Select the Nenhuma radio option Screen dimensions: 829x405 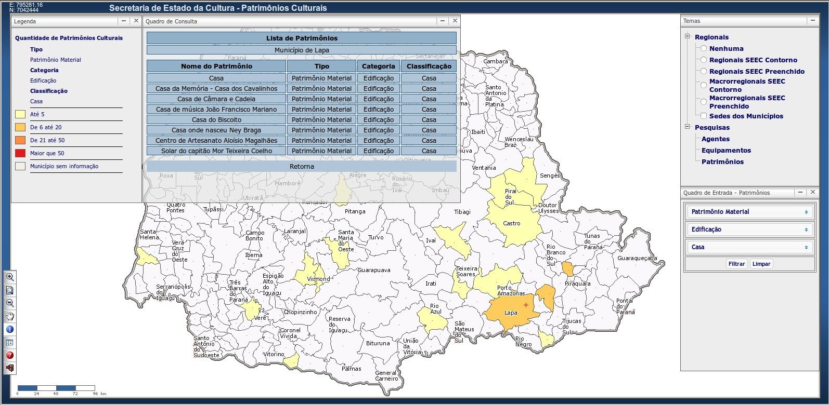(704, 48)
